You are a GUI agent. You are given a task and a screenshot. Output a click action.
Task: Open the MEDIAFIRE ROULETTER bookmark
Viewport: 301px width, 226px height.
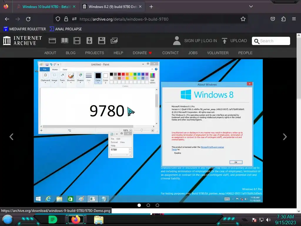25,29
